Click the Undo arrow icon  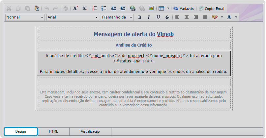[47, 8]
